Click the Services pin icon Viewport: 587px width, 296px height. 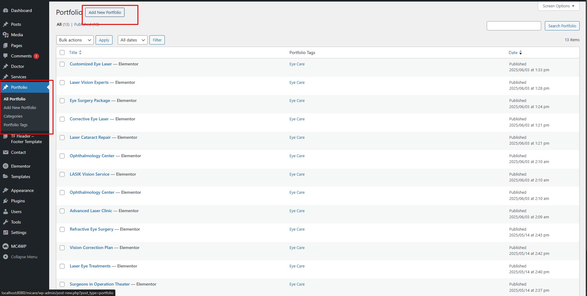pos(6,77)
